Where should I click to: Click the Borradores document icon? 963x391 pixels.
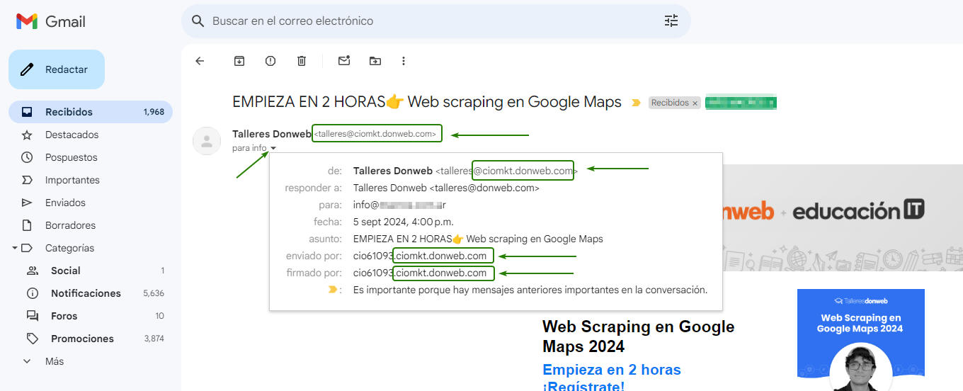pyautogui.click(x=27, y=225)
